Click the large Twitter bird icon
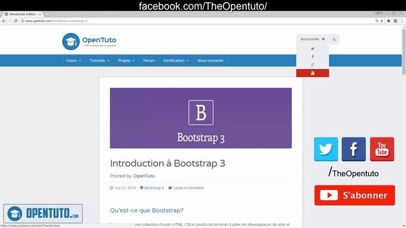 325,149
